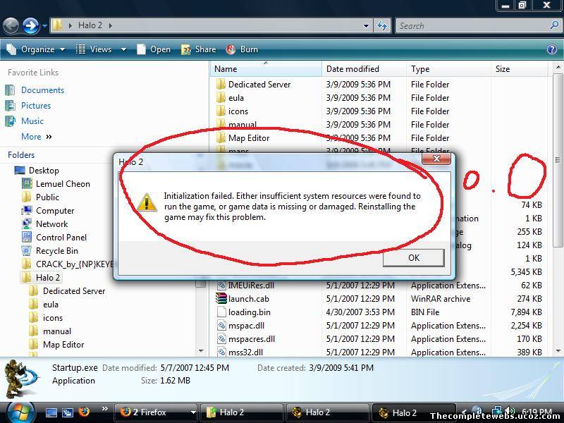Click the Back navigation arrow
The height and width of the screenshot is (423, 564).
[x=11, y=26]
